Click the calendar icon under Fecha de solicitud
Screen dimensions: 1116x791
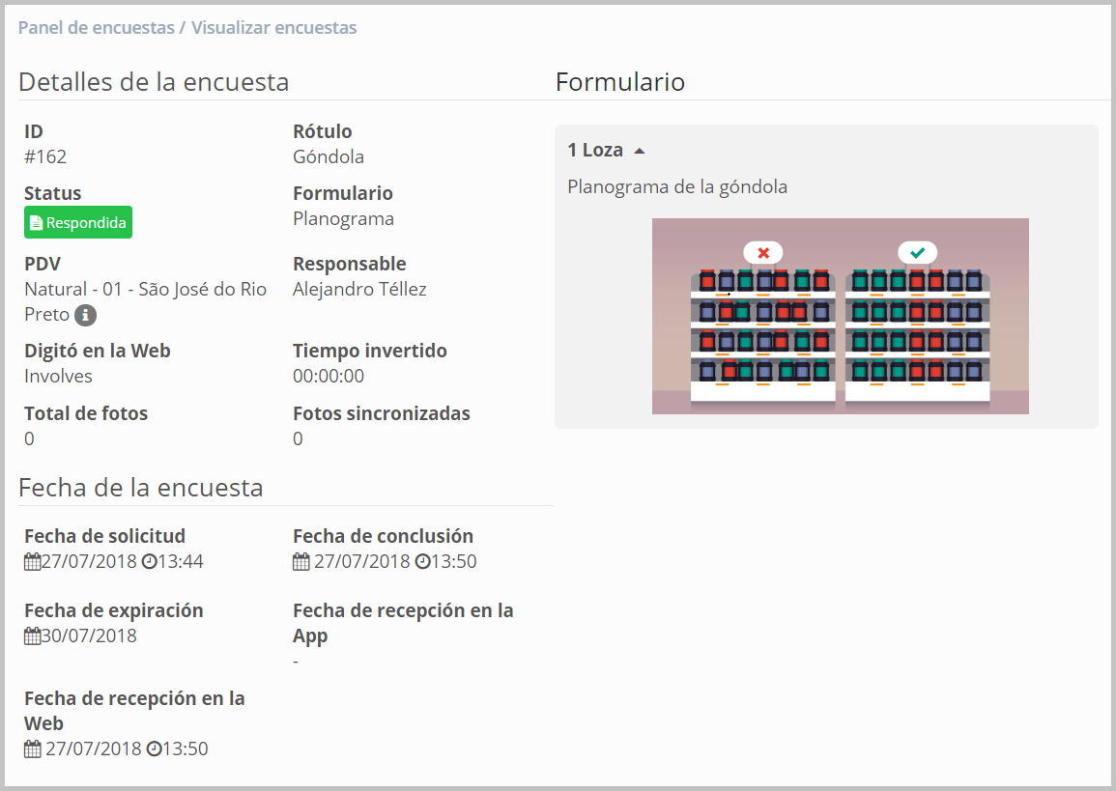(x=32, y=562)
